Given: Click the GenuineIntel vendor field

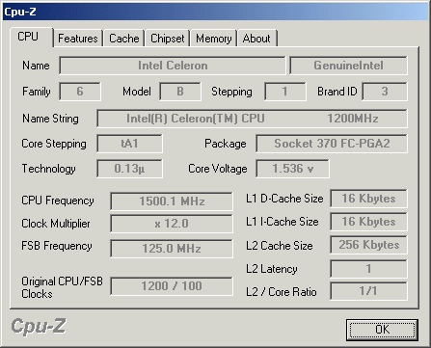Looking at the screenshot, I should (348, 66).
